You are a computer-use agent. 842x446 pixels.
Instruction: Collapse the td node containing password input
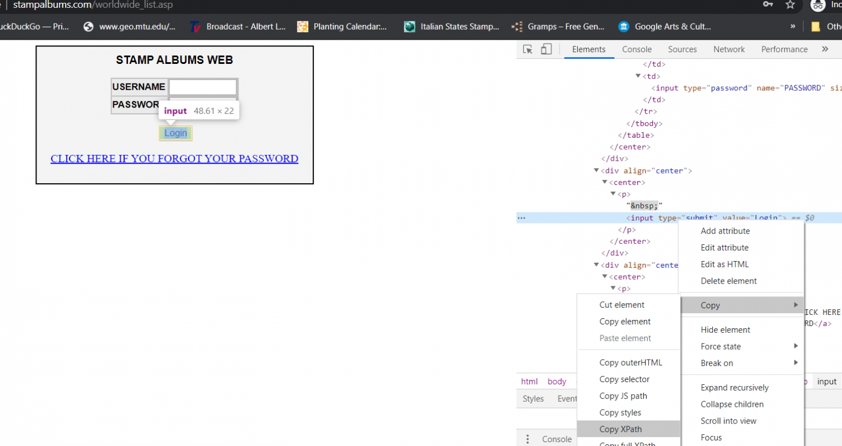[638, 76]
